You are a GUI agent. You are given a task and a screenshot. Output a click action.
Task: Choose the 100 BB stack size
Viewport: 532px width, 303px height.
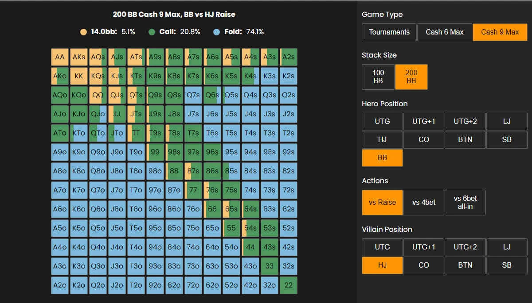[x=378, y=77]
